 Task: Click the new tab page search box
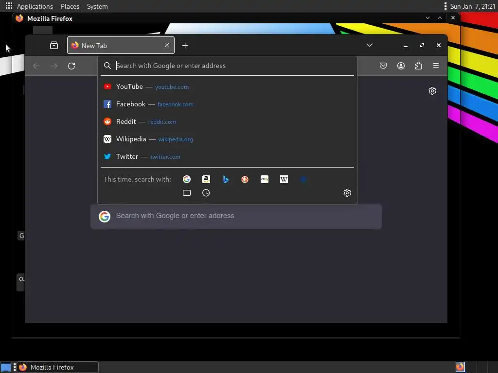coord(236,216)
